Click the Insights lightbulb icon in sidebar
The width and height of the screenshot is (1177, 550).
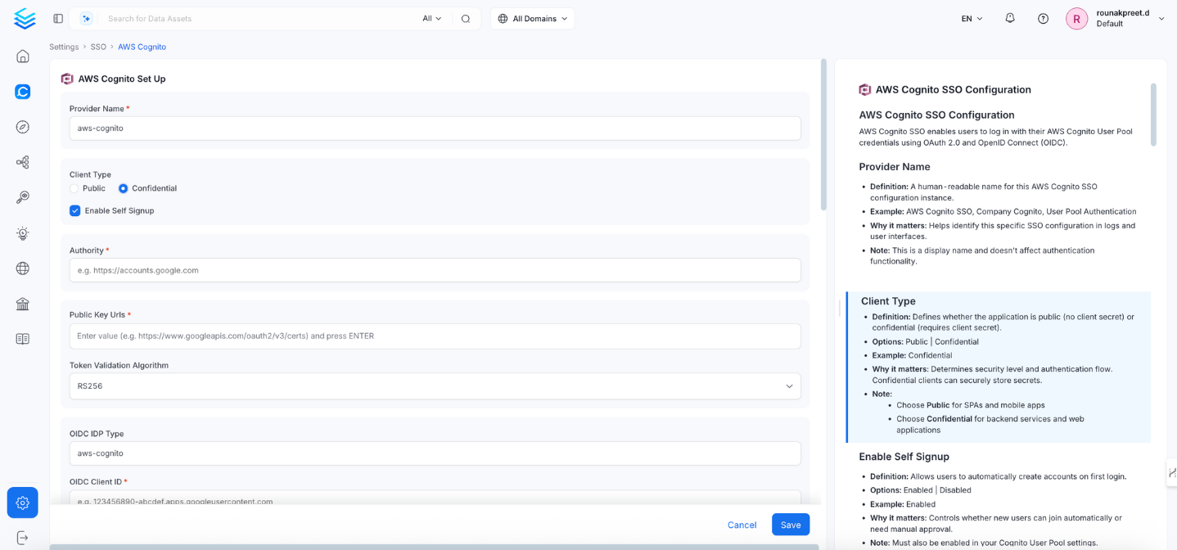click(23, 233)
